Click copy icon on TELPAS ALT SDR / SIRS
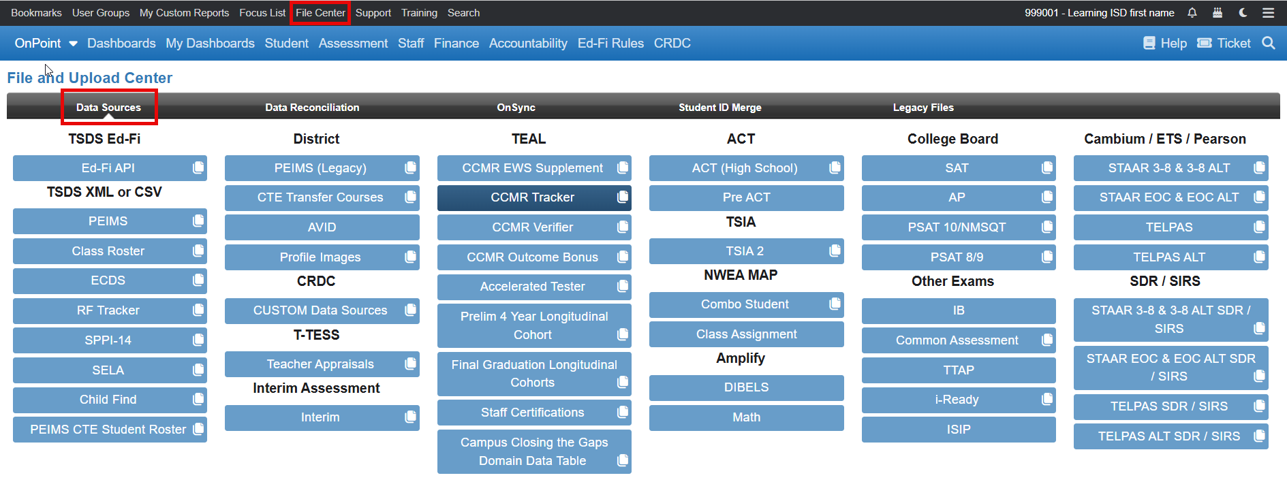 point(1259,436)
